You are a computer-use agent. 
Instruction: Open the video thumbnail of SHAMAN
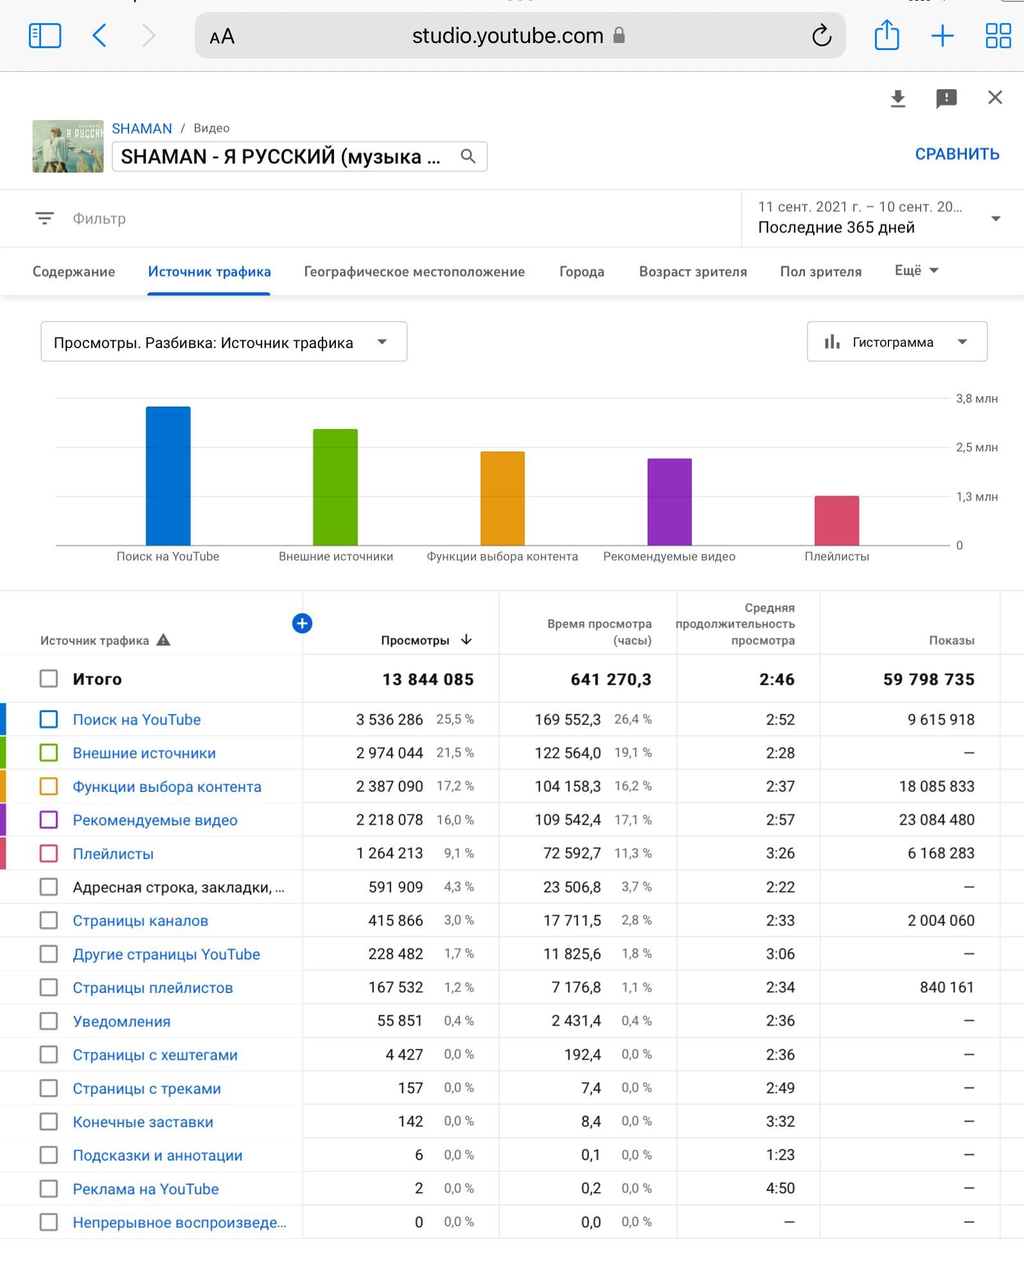point(68,146)
